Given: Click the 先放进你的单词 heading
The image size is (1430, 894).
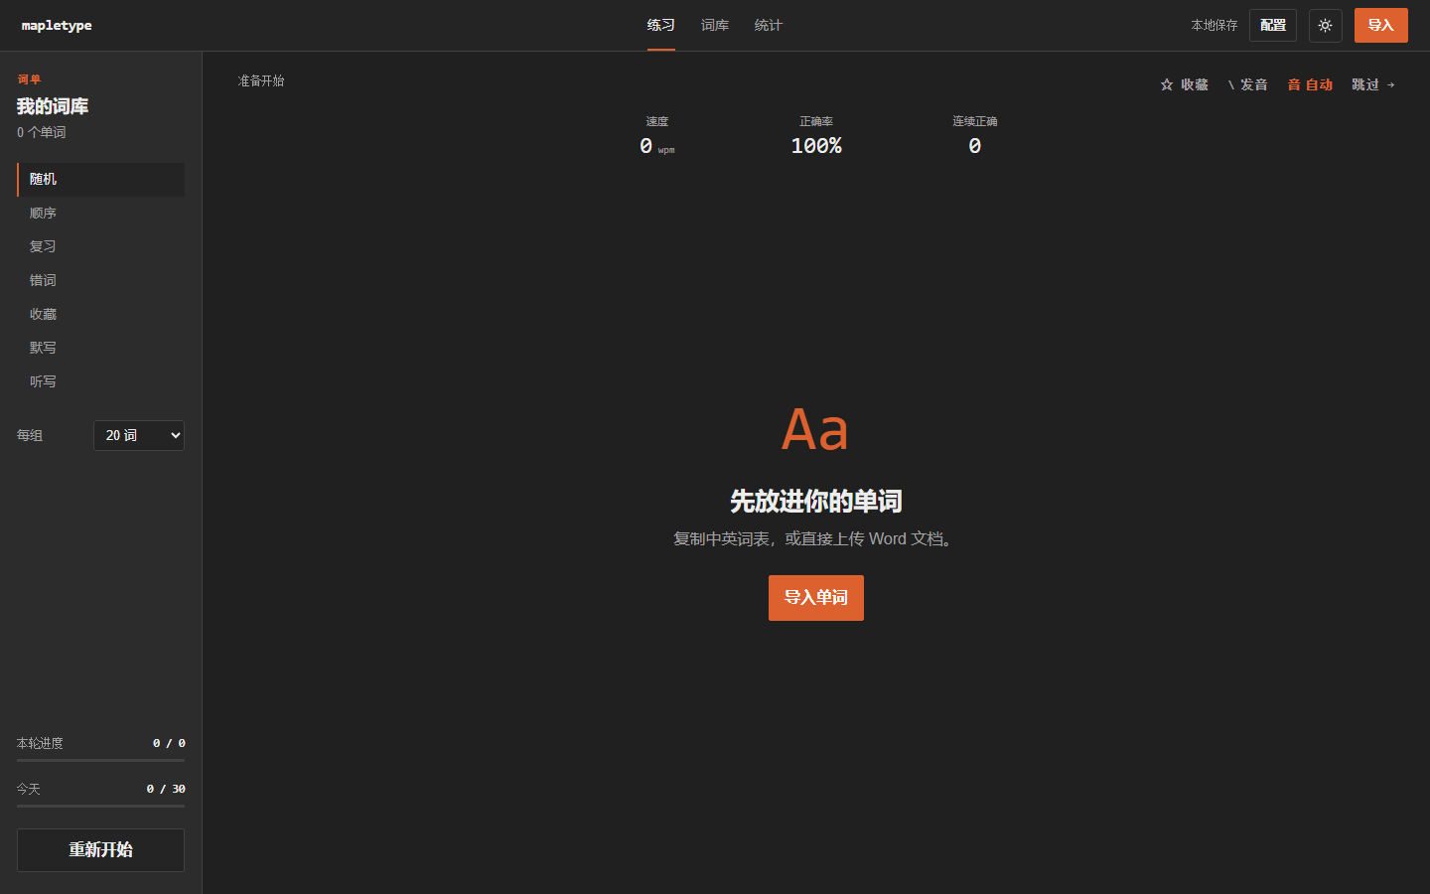Looking at the screenshot, I should [816, 502].
